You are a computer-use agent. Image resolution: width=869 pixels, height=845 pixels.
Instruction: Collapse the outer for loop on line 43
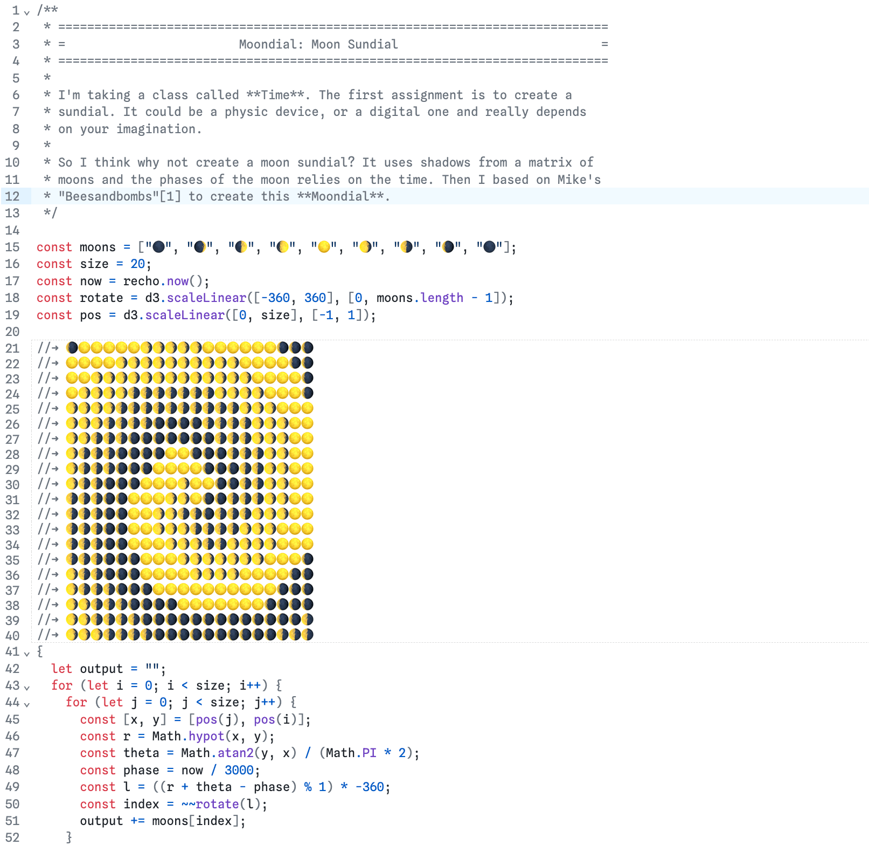click(x=27, y=687)
